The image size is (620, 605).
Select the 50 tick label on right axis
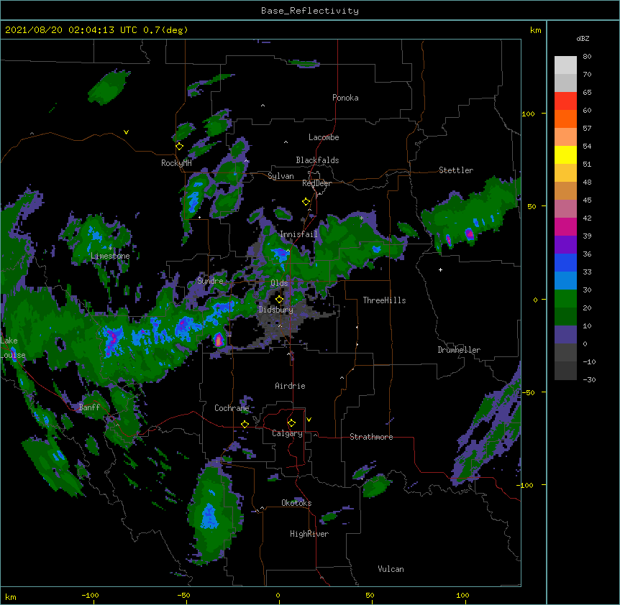pyautogui.click(x=532, y=206)
